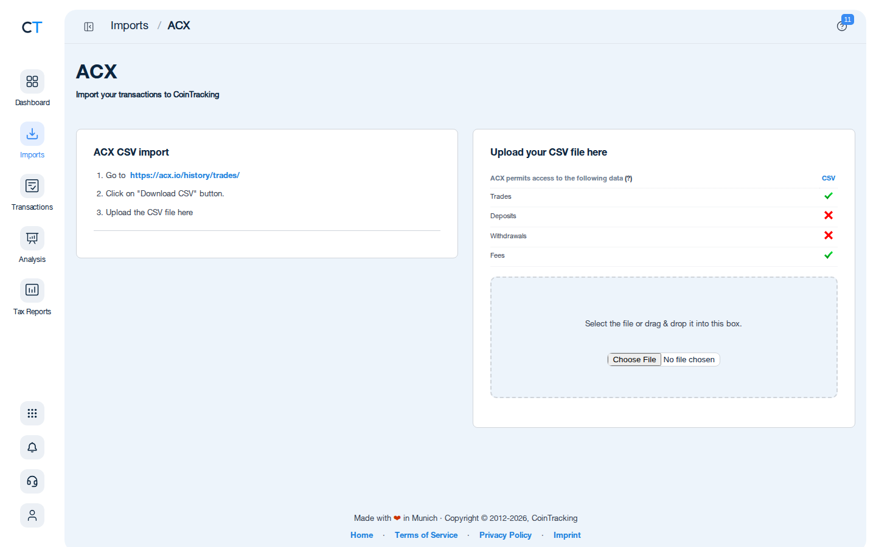Screen dimensions: 876x547
Task: Click the Imports label in the sidebar
Action: click(32, 155)
